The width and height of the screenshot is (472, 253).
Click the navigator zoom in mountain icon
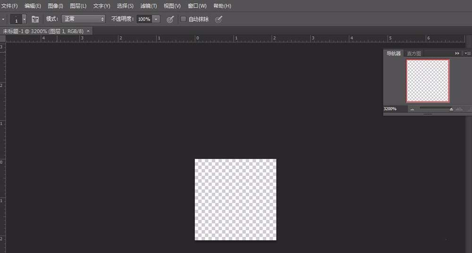[459, 109]
